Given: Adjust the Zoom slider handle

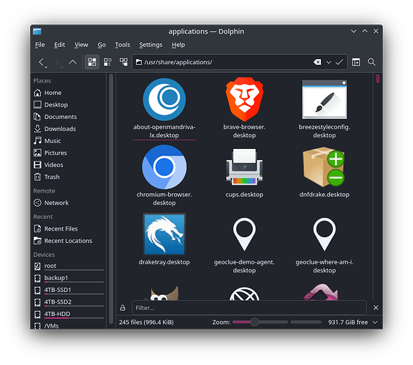Looking at the screenshot, I should [x=254, y=322].
